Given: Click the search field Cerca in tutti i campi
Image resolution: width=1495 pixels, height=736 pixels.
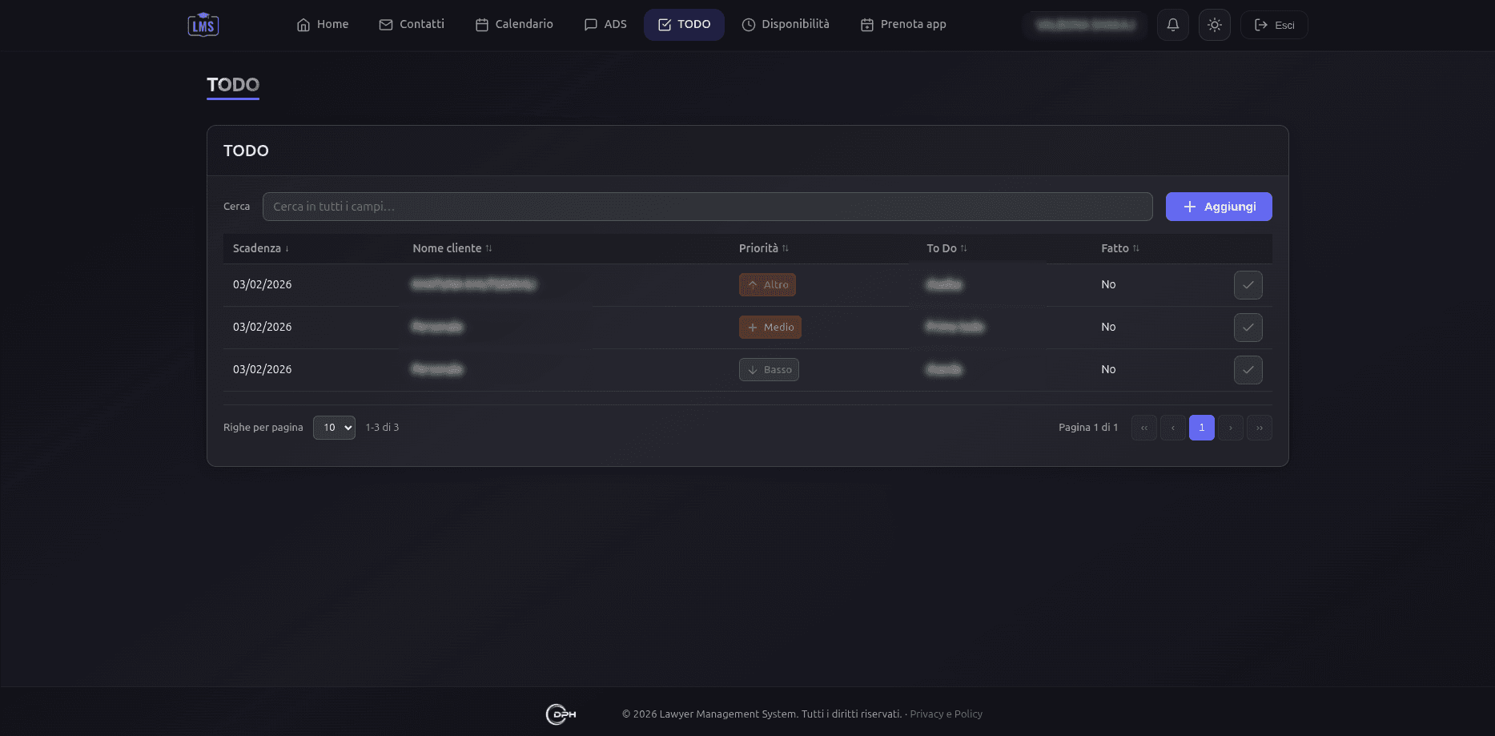Looking at the screenshot, I should 707,207.
